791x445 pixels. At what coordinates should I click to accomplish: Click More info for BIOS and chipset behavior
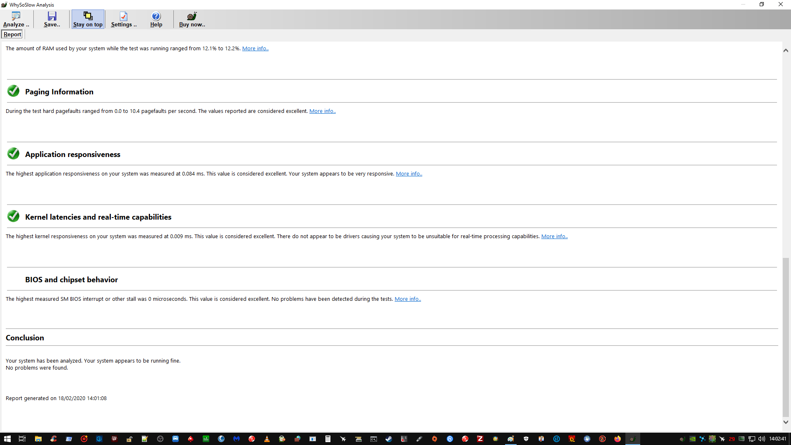(407, 299)
